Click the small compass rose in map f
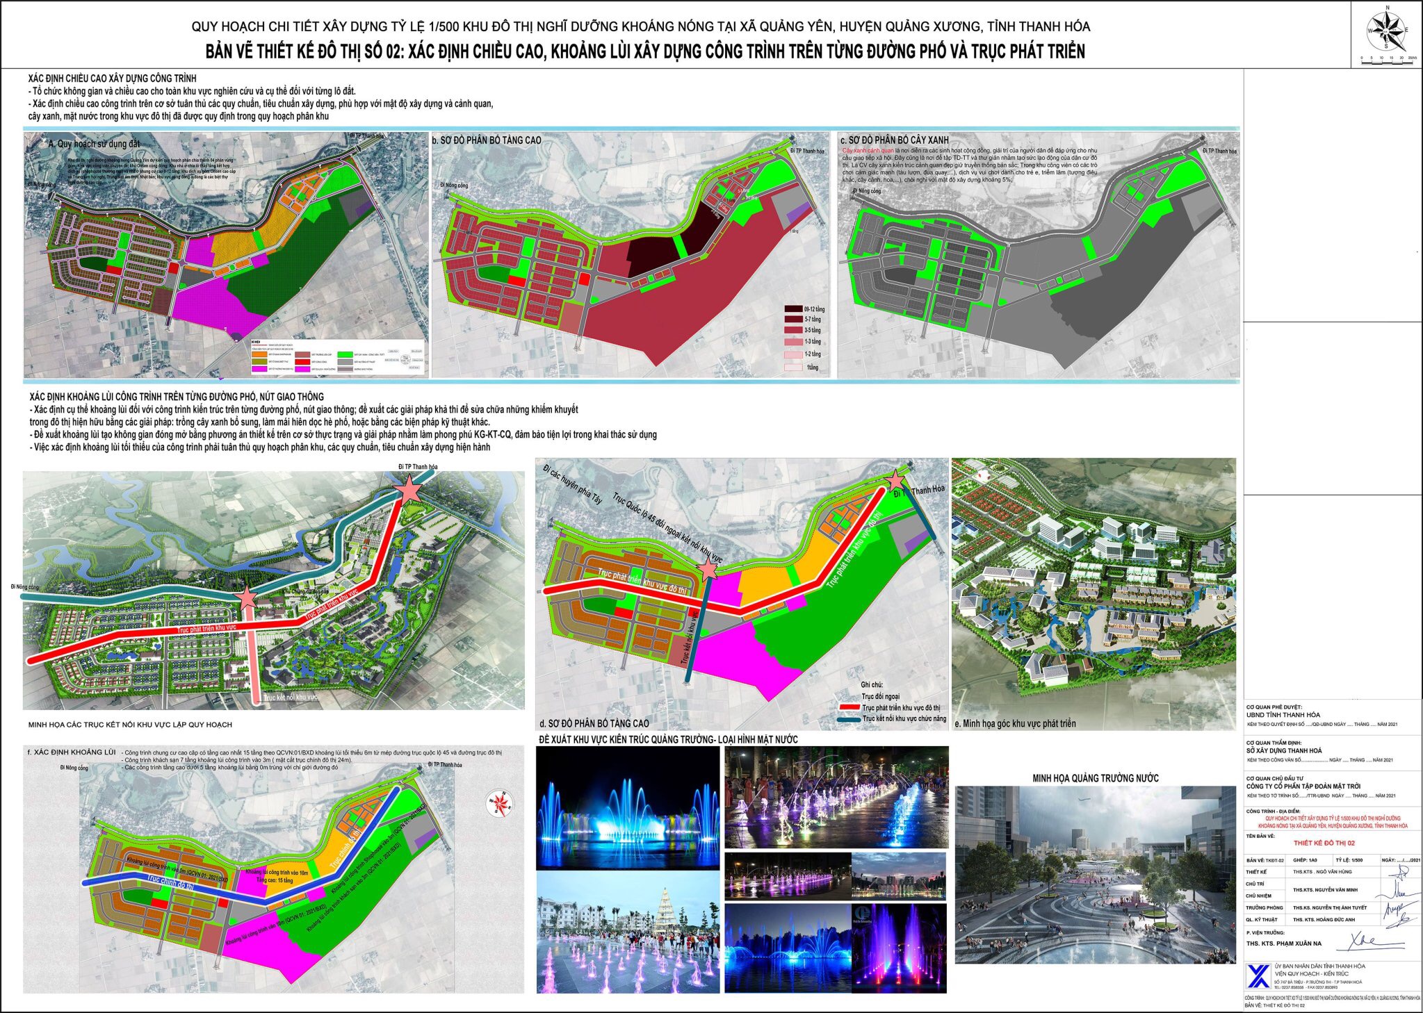 tap(501, 803)
